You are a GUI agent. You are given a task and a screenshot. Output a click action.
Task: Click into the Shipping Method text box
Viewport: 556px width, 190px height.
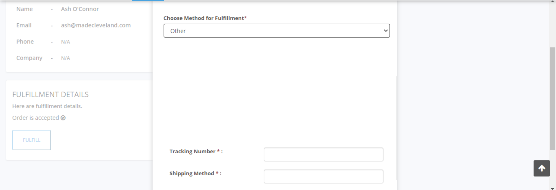323,176
